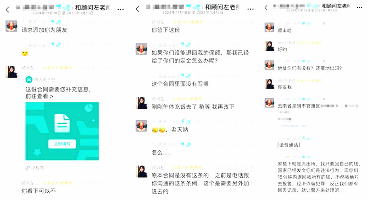Tap the mini program link icon below the card

point(28,168)
